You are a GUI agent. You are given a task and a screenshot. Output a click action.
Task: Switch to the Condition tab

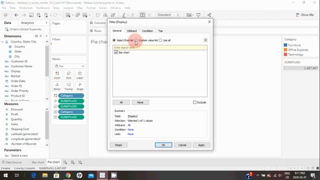(147, 31)
